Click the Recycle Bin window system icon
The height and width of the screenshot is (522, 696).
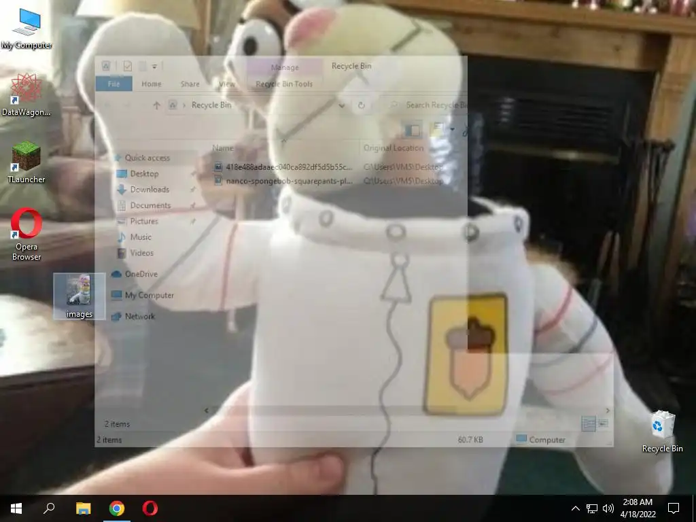tap(106, 66)
